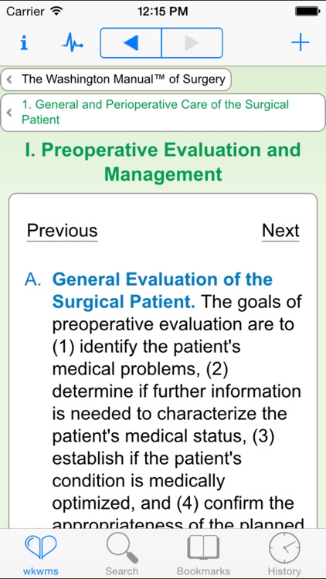The height and width of the screenshot is (579, 326).
Task: Tap the plus icon to add
Action: click(301, 42)
